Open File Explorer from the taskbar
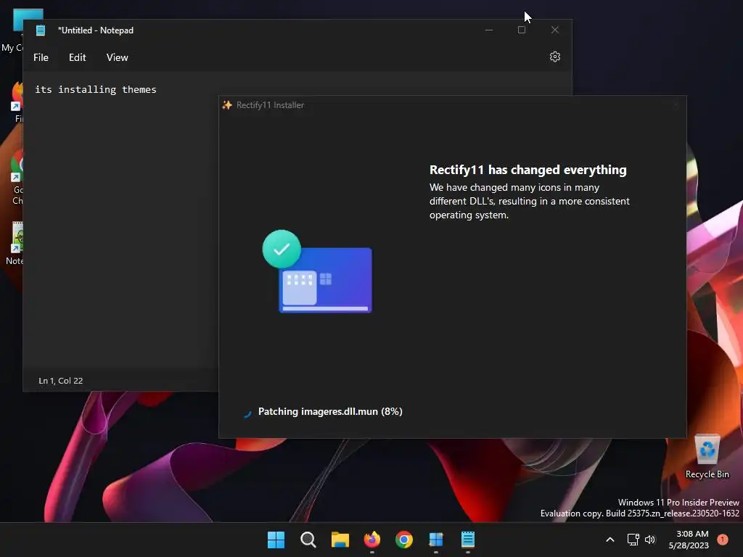 click(x=340, y=540)
